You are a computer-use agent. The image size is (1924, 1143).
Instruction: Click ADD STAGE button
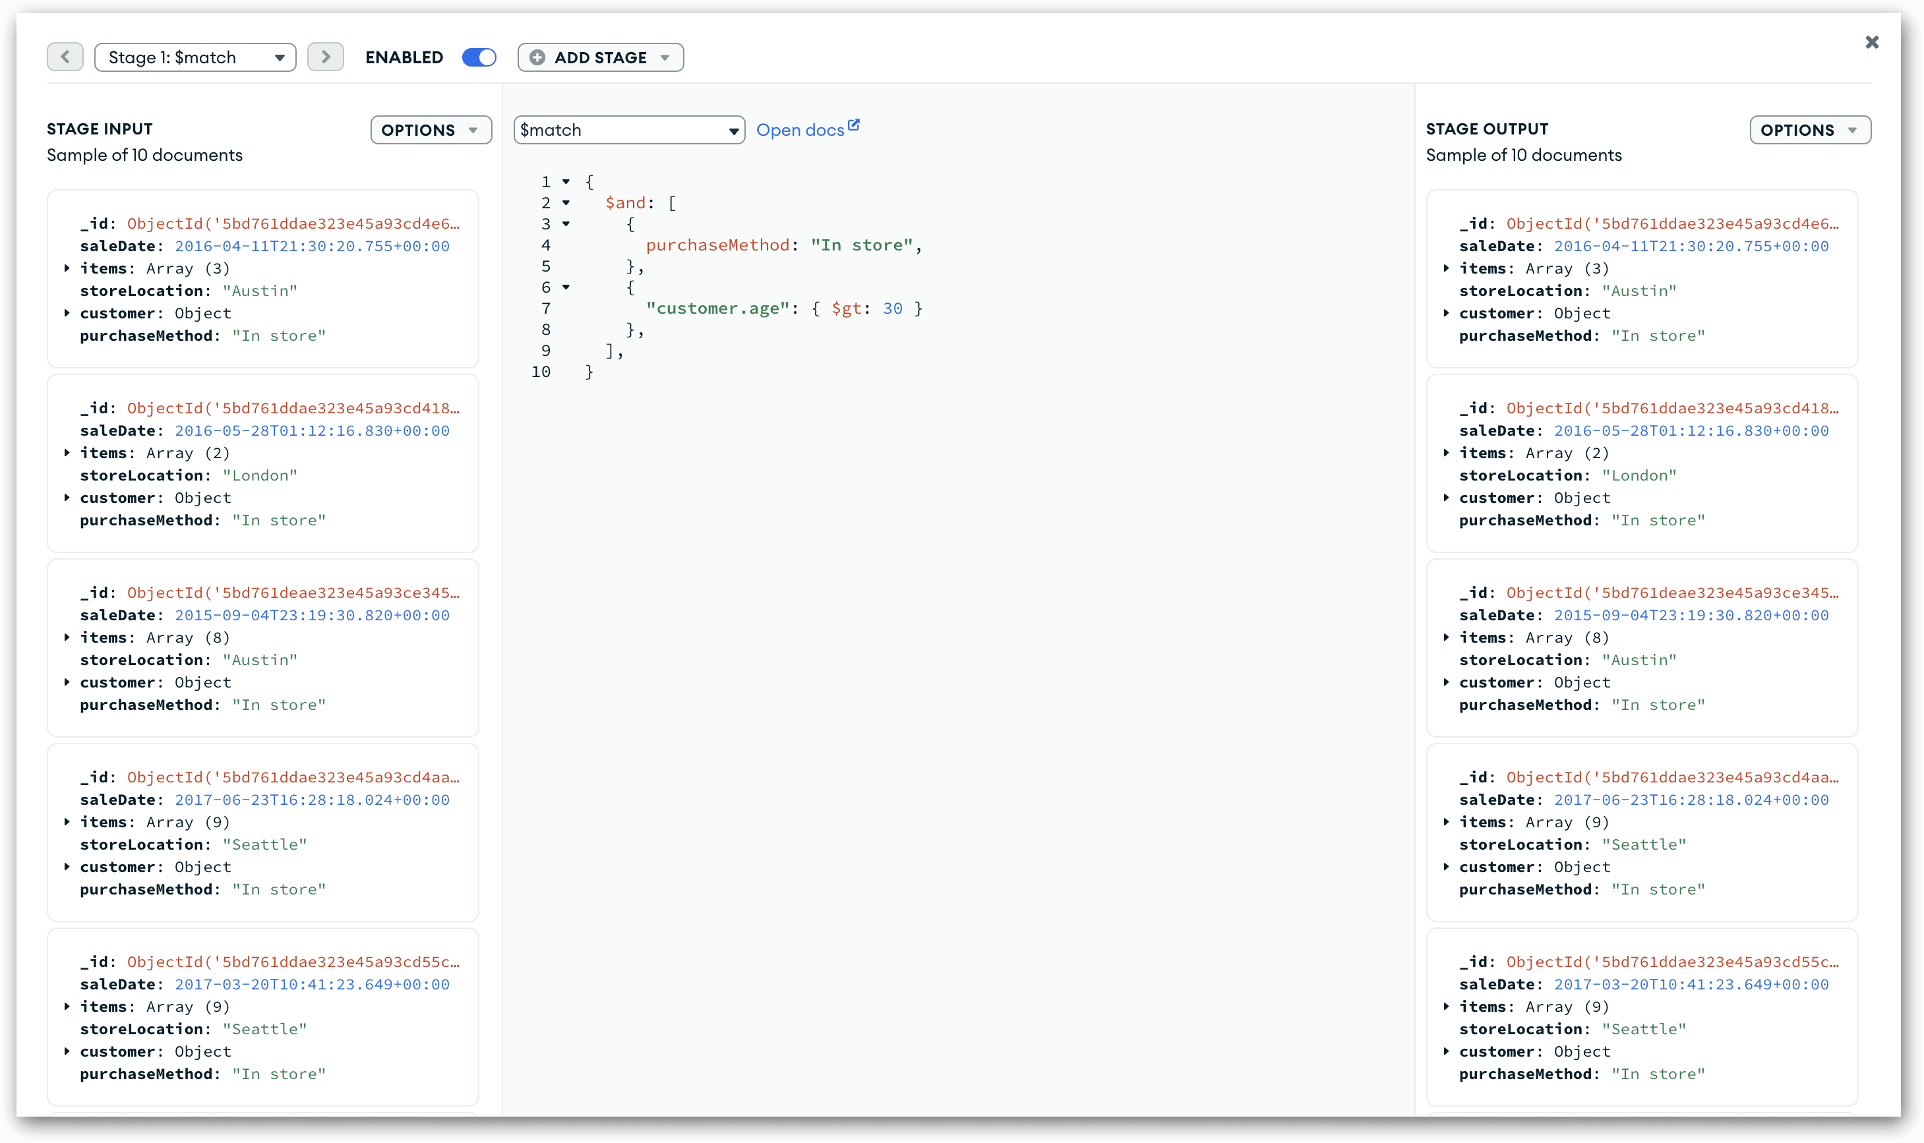pos(601,58)
